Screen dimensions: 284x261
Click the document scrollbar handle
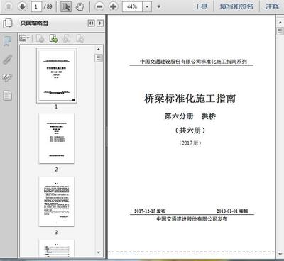280,31
